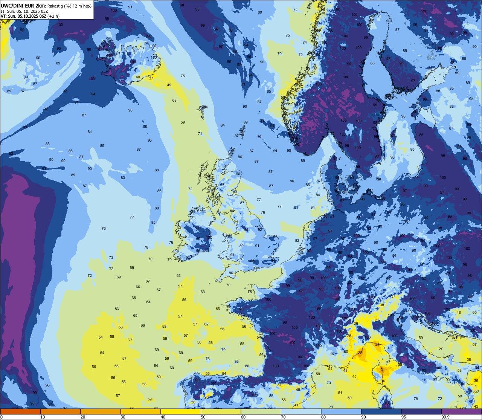Click the dark orange 0–10 legend swatch
The width and height of the screenshot is (482, 420).
(x=20, y=411)
